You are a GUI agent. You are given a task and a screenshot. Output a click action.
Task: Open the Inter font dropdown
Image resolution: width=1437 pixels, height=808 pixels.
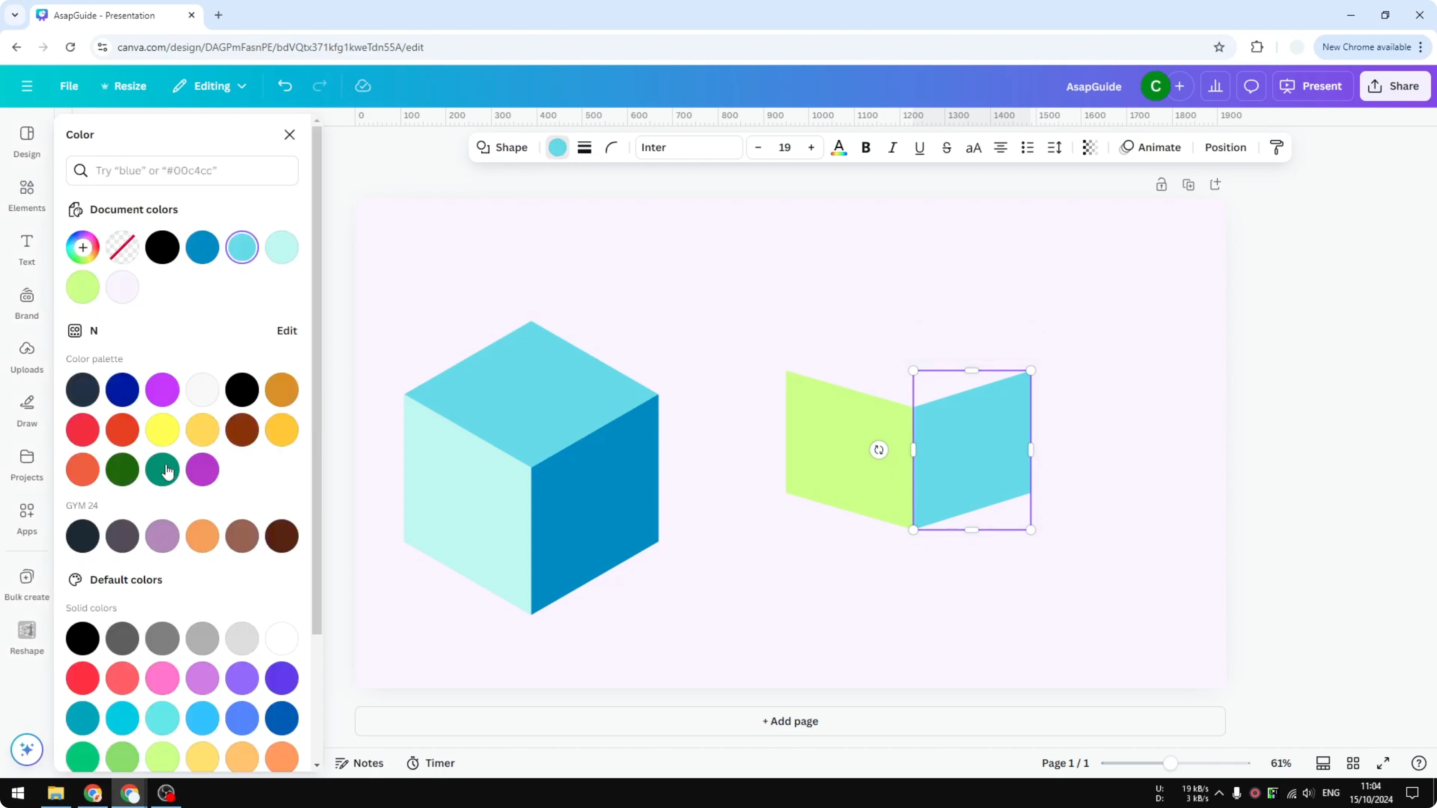[689, 147]
